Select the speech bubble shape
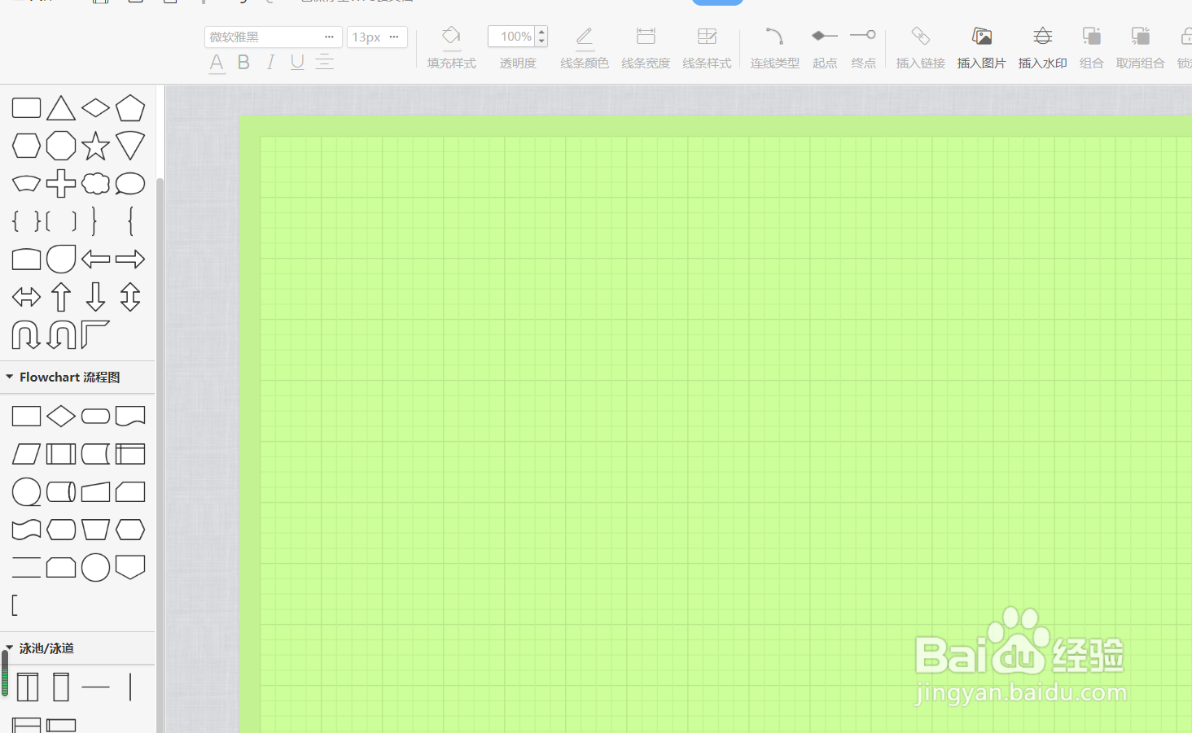This screenshot has height=733, width=1192. (x=130, y=184)
